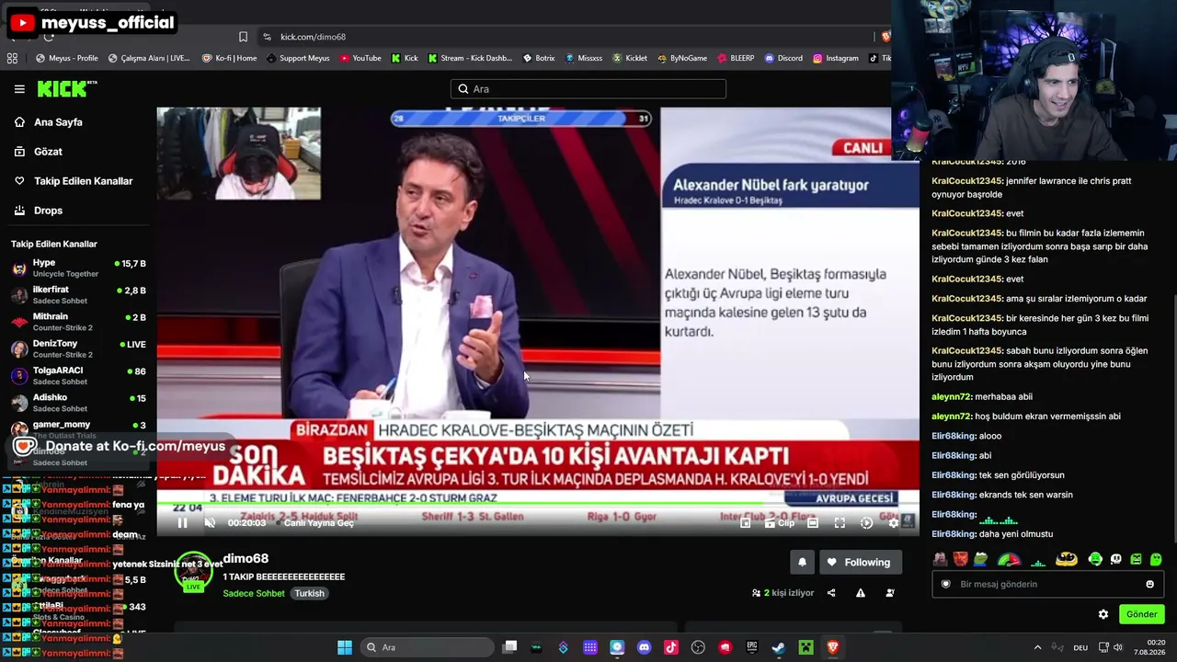Toggle theater mode on the player
Screen dimensions: 1177x662
813,523
